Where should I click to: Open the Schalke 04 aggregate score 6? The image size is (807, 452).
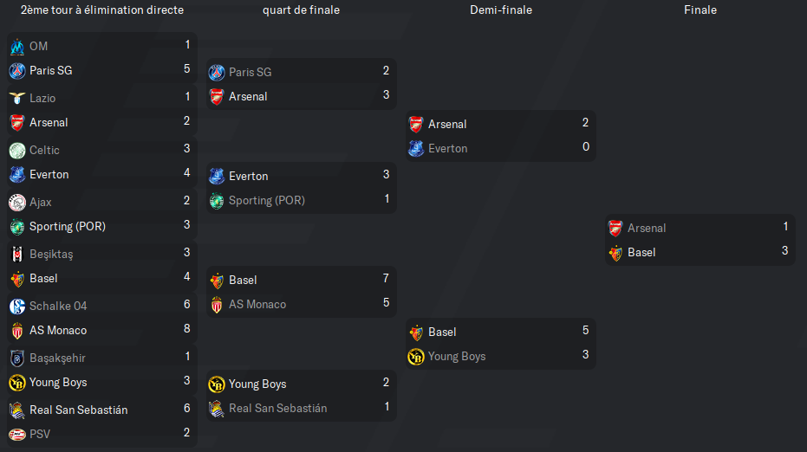tap(187, 305)
